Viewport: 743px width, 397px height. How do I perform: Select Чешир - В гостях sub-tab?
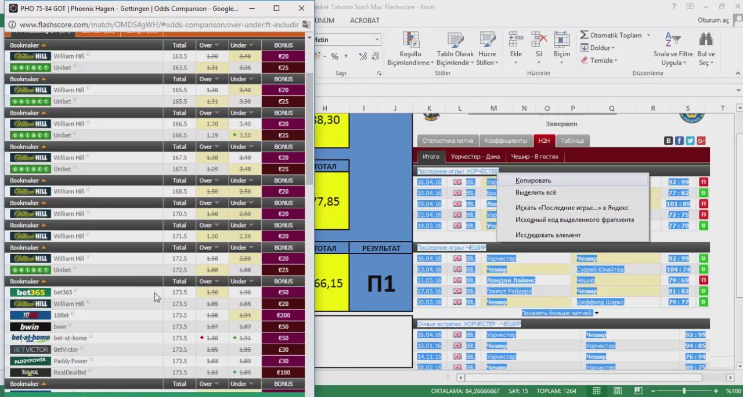click(535, 157)
